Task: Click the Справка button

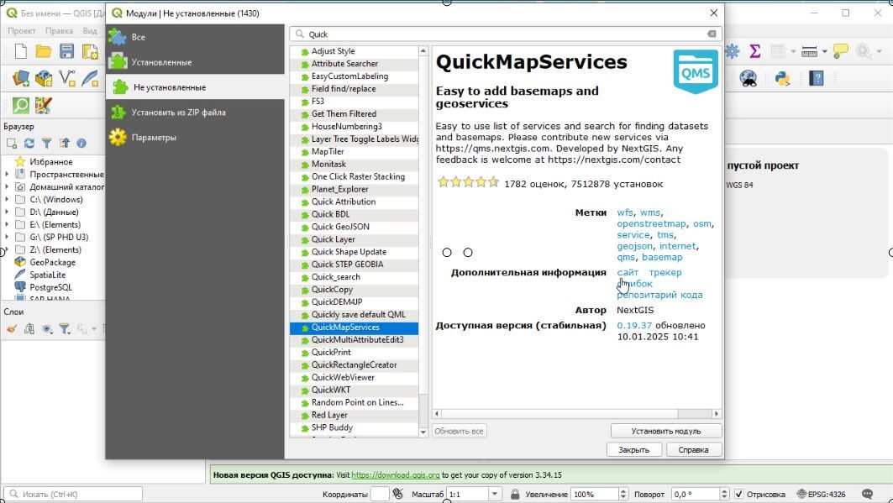Action: click(693, 449)
